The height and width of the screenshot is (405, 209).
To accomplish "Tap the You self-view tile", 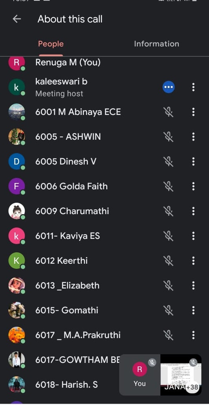I will pos(140,375).
